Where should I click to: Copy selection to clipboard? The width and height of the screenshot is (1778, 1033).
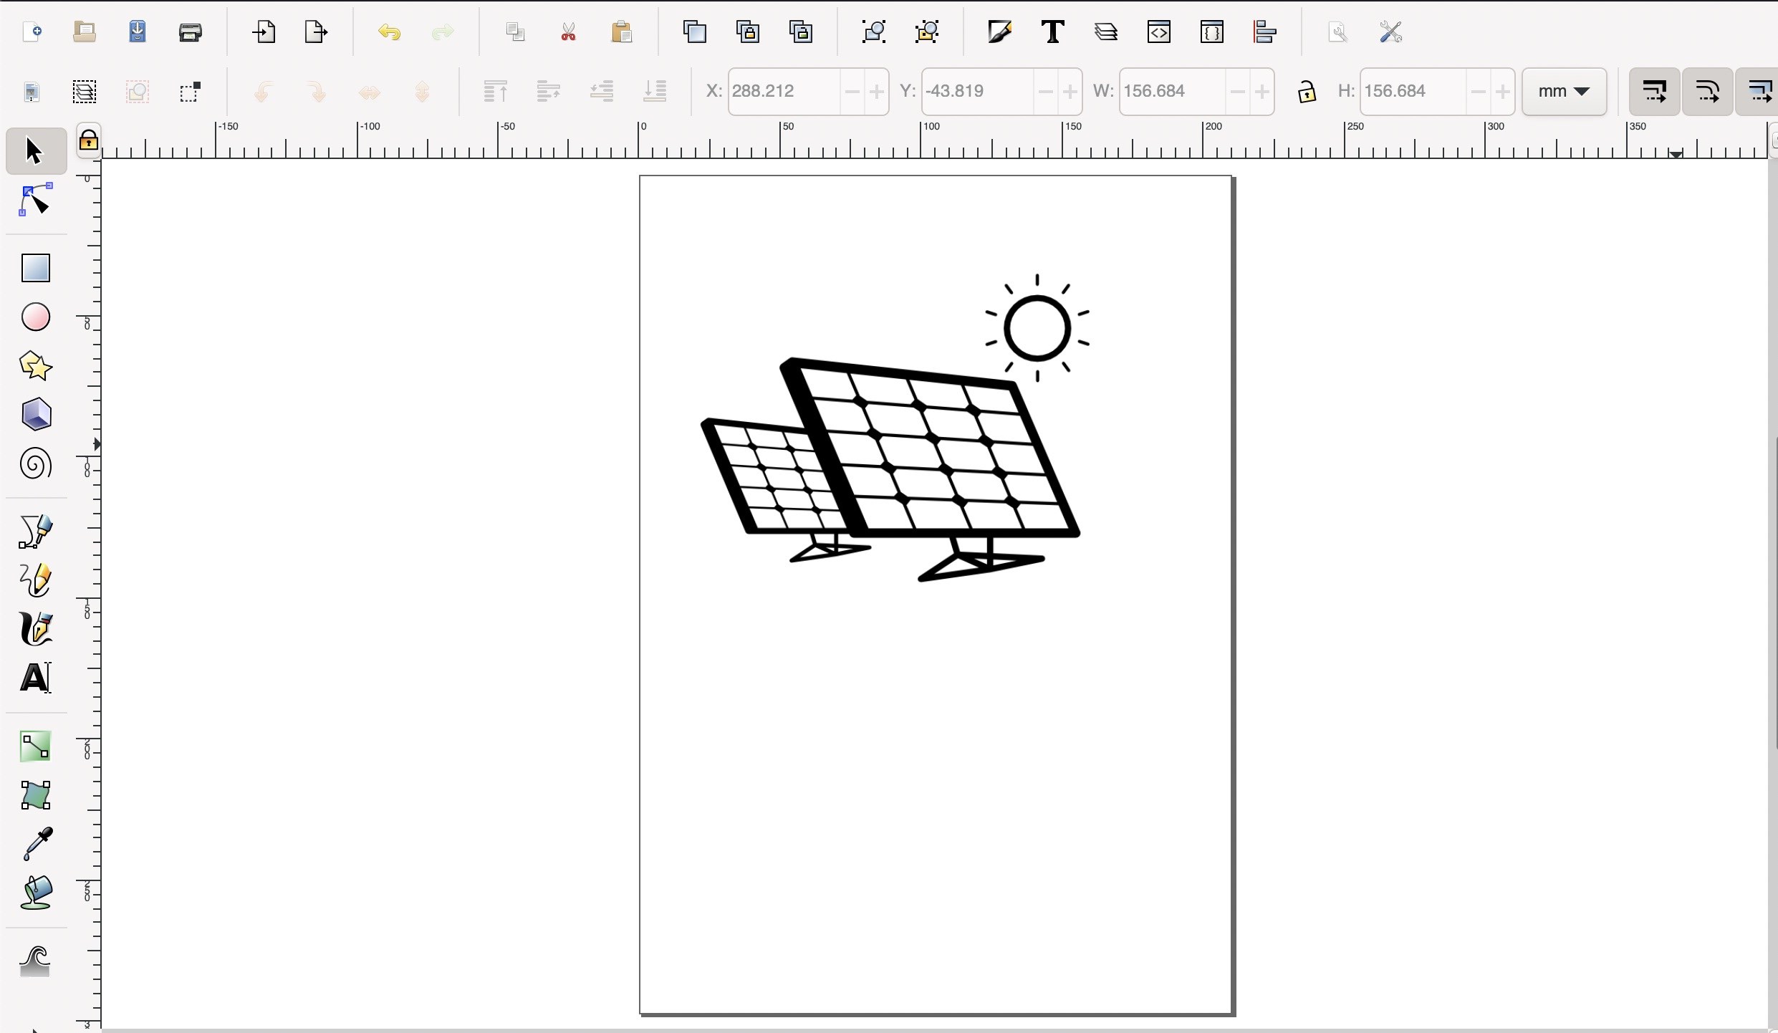(515, 32)
